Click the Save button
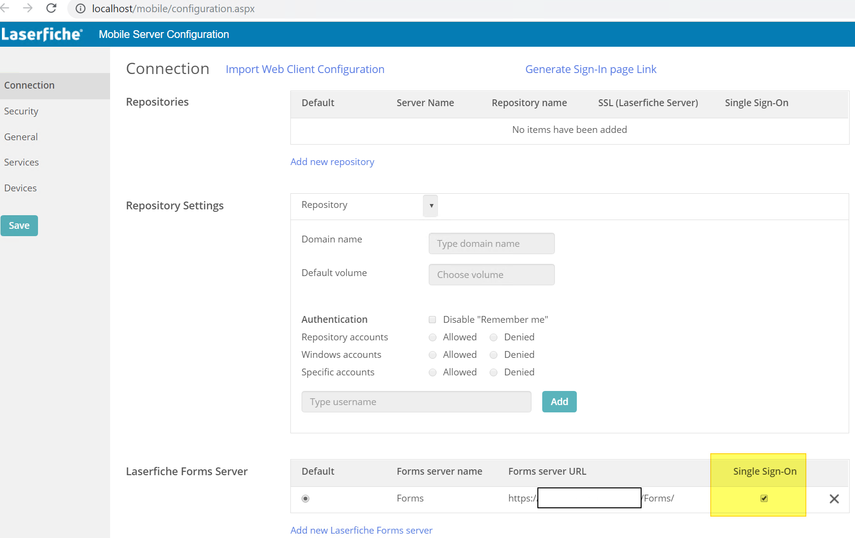Screen dimensions: 855x538 click(19, 225)
